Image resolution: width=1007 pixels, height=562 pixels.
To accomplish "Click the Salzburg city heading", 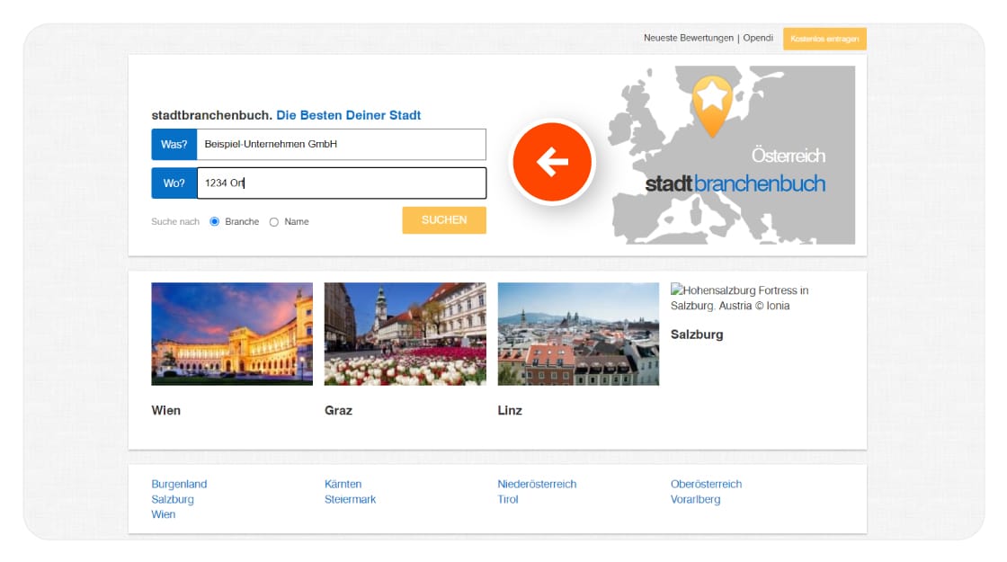I will (x=697, y=335).
